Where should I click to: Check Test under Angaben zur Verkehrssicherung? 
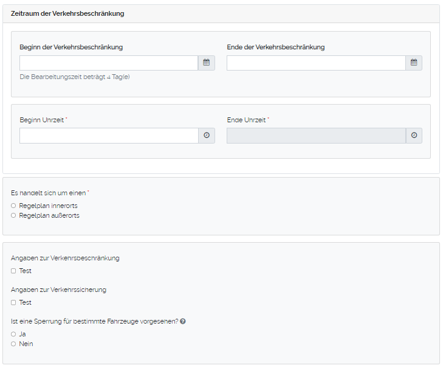pos(13,302)
